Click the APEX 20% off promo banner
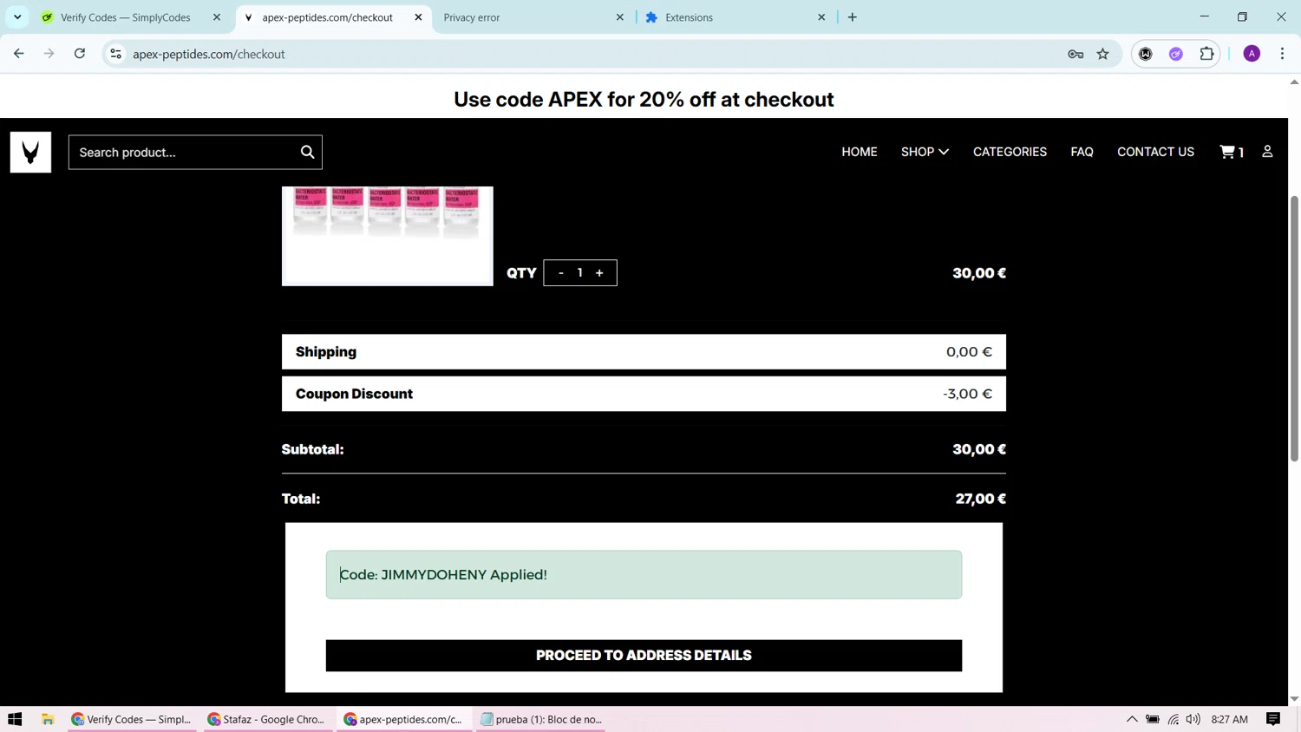Screen dimensions: 1301x732 tap(644, 99)
